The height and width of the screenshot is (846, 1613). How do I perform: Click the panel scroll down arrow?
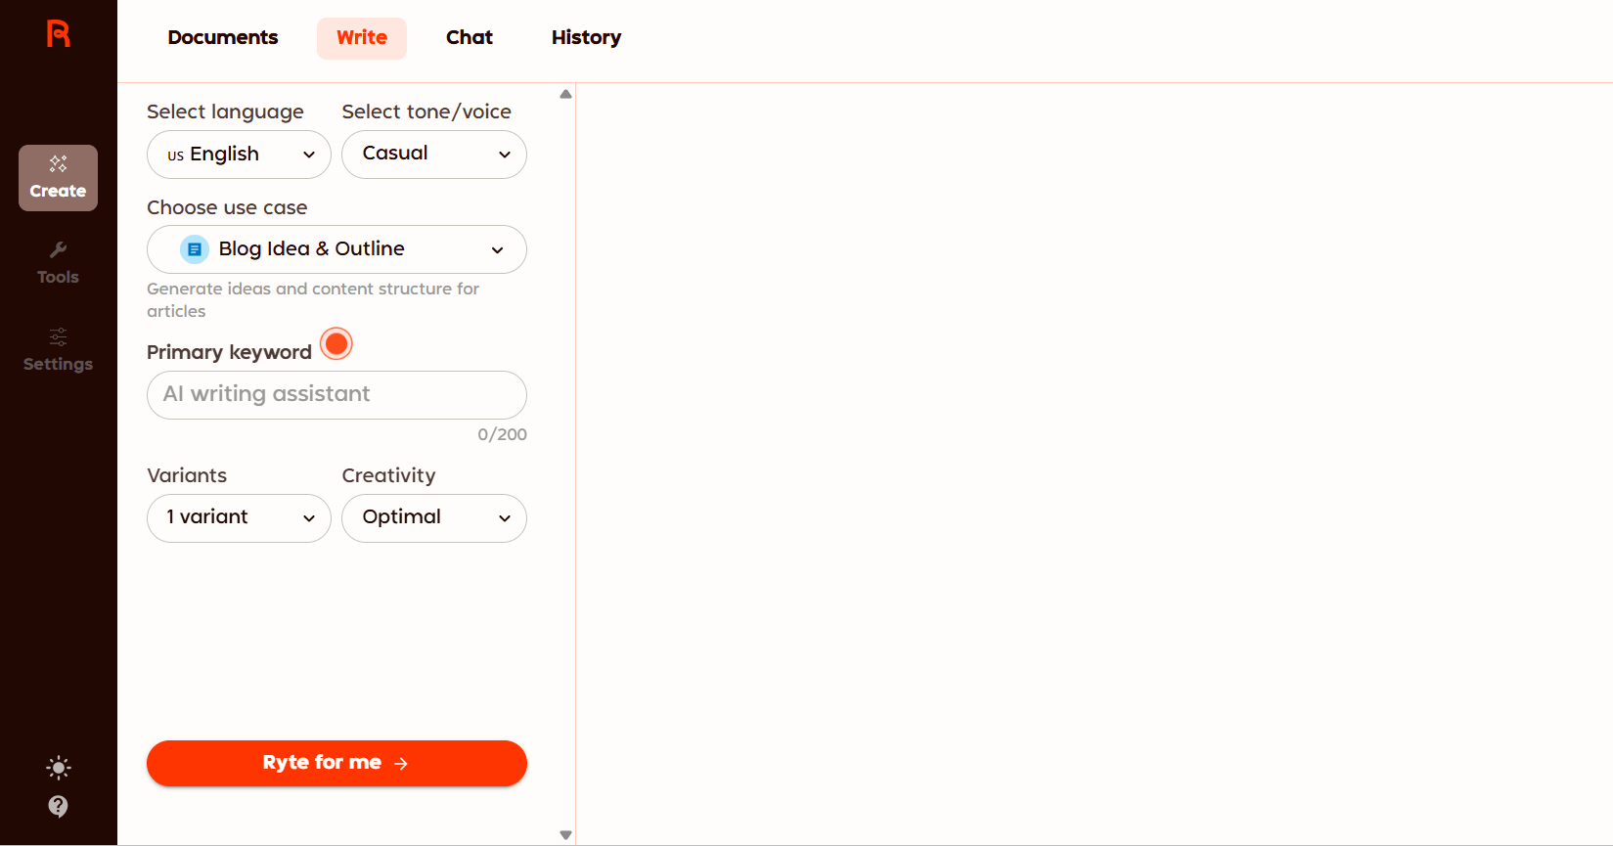pyautogui.click(x=565, y=834)
